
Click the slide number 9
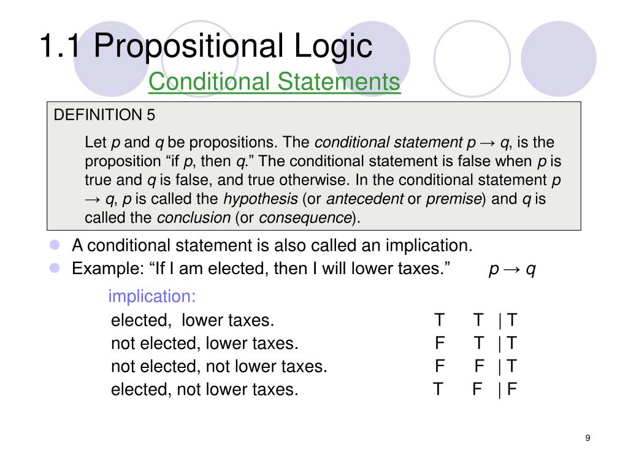pyautogui.click(x=588, y=438)
